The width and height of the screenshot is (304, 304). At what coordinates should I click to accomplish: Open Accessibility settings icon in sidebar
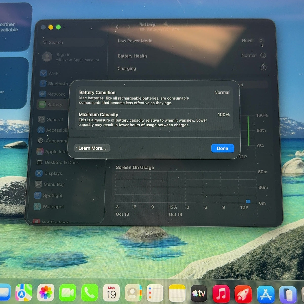tap(41, 130)
